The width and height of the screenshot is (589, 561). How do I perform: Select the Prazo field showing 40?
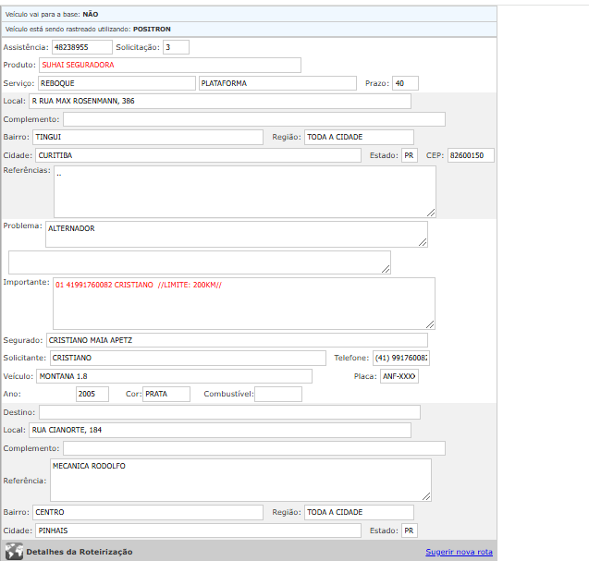click(405, 83)
